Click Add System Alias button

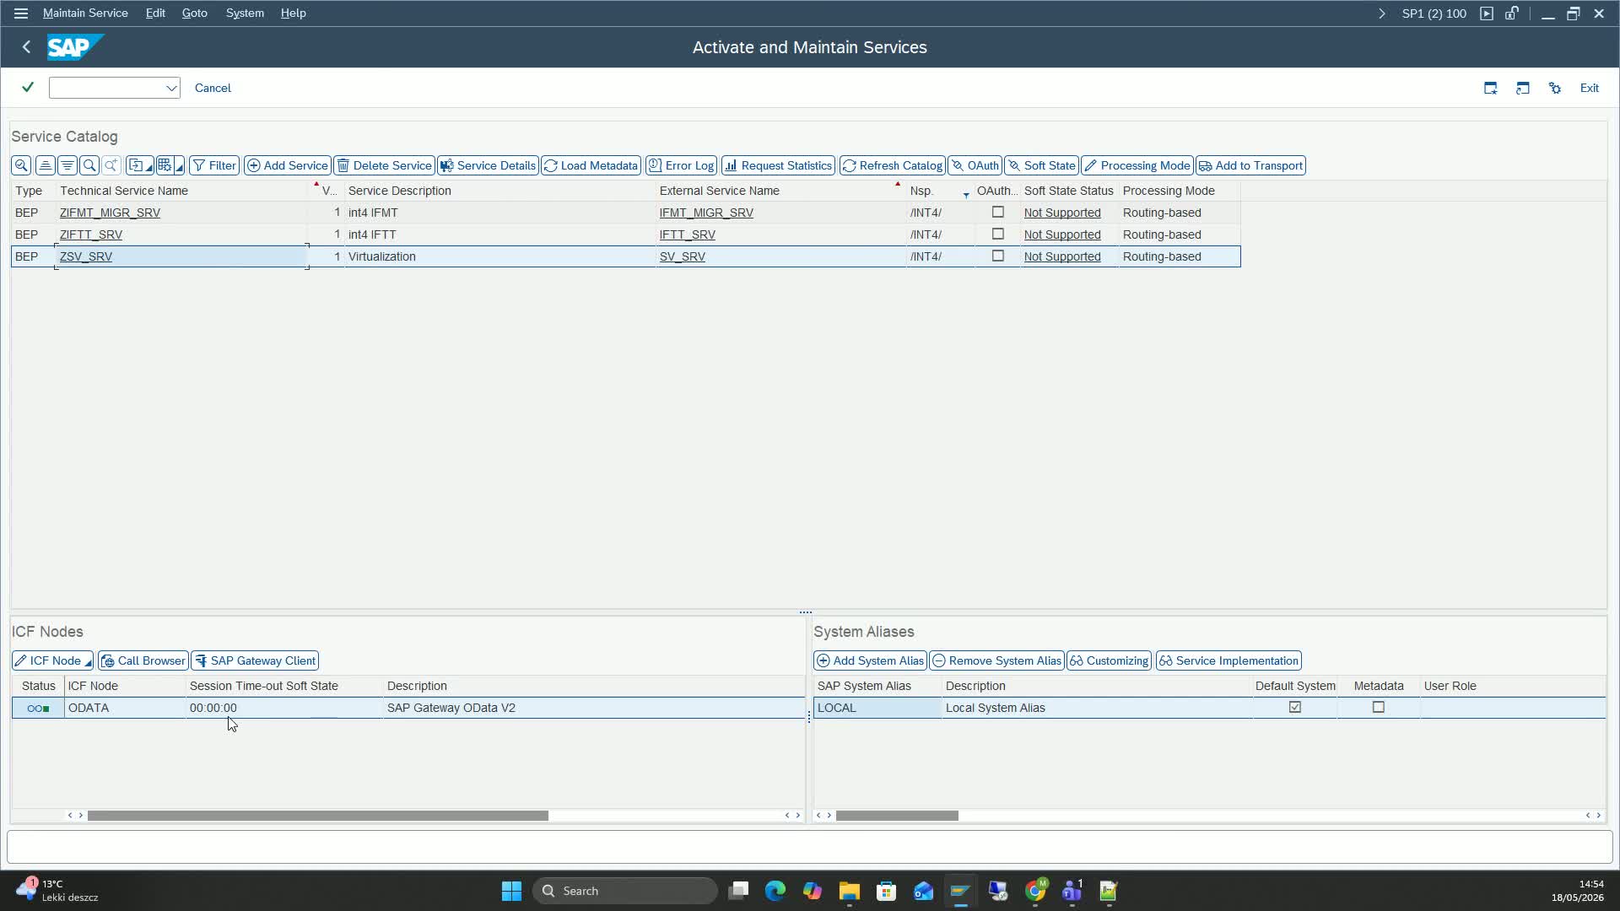pos(870,660)
